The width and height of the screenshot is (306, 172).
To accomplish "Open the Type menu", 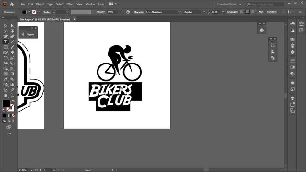I will click(50, 4).
